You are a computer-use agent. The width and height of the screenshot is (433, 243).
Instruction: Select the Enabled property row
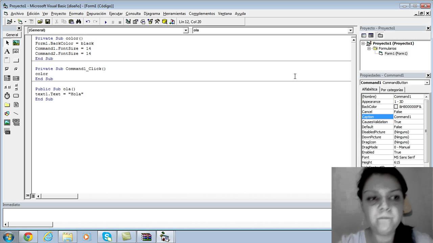(x=392, y=152)
